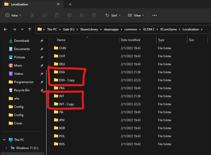Unpin Videos with its pin icon
The width and height of the screenshot is (211, 155).
click(42, 74)
